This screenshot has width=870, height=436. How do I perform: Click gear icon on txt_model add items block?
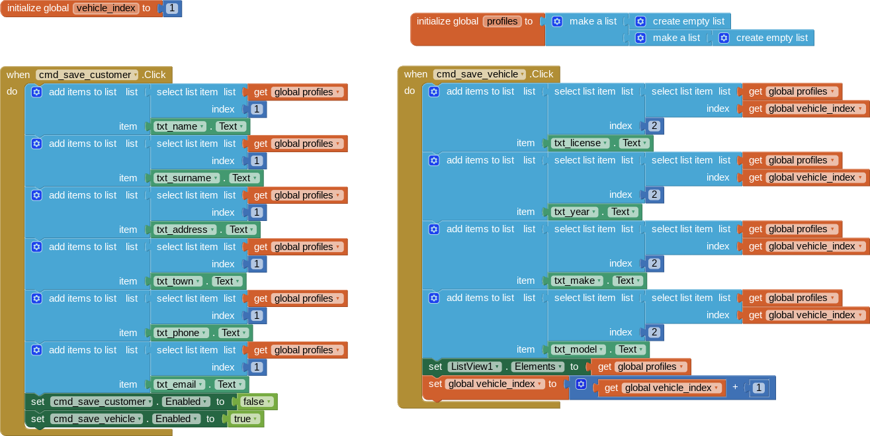click(434, 298)
